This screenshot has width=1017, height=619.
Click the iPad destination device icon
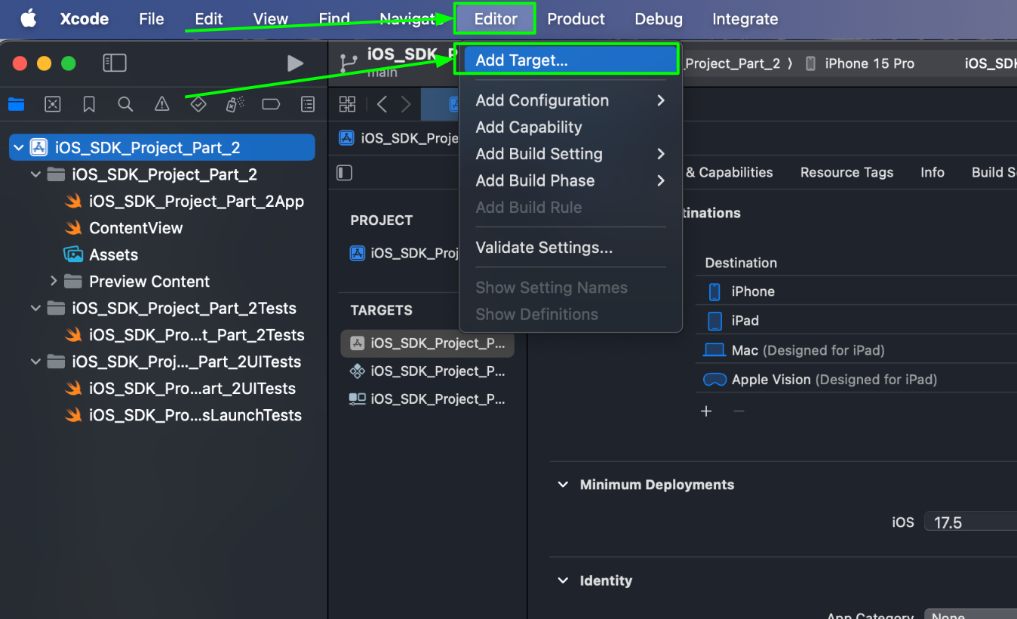(x=714, y=321)
